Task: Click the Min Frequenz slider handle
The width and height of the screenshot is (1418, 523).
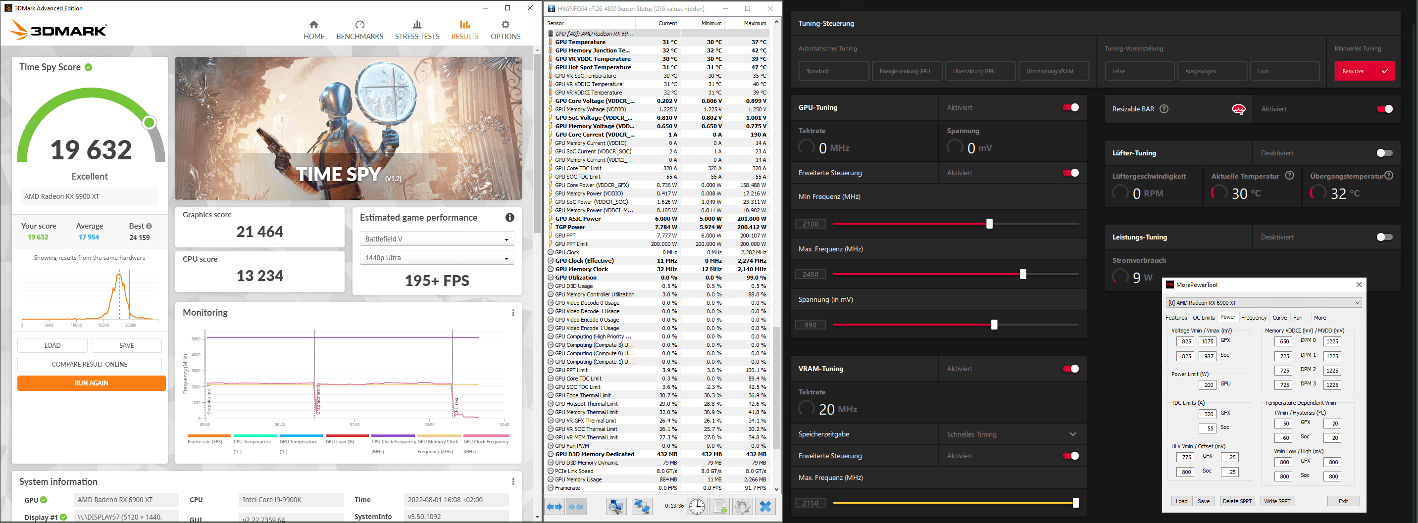Action: tap(989, 224)
